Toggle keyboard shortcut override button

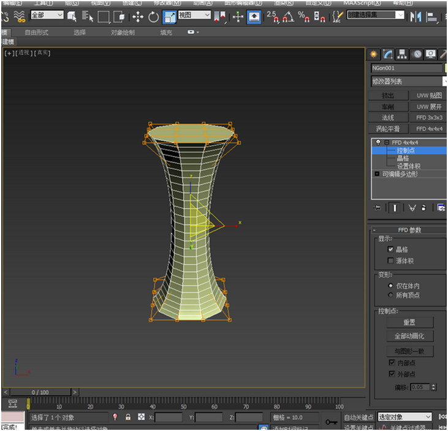click(254, 17)
